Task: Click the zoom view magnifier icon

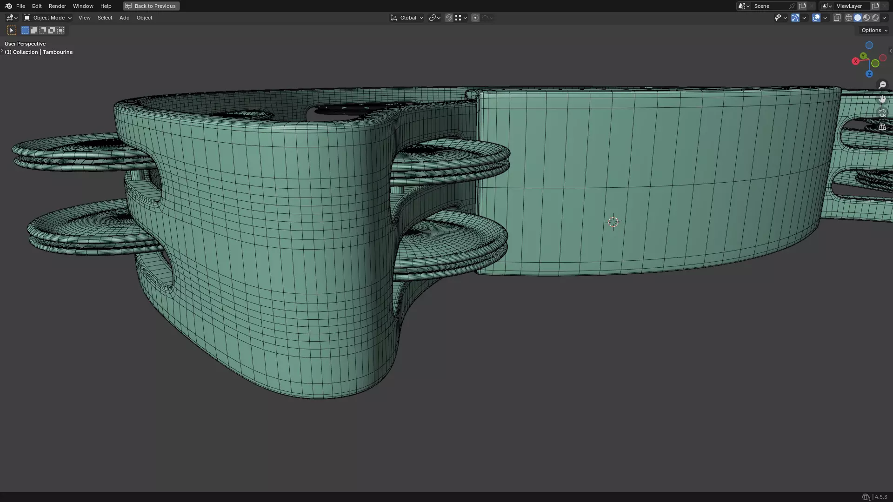Action: [x=882, y=85]
